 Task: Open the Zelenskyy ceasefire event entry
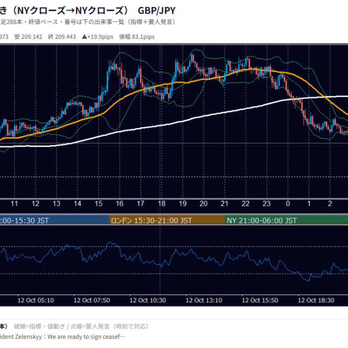point(62,337)
